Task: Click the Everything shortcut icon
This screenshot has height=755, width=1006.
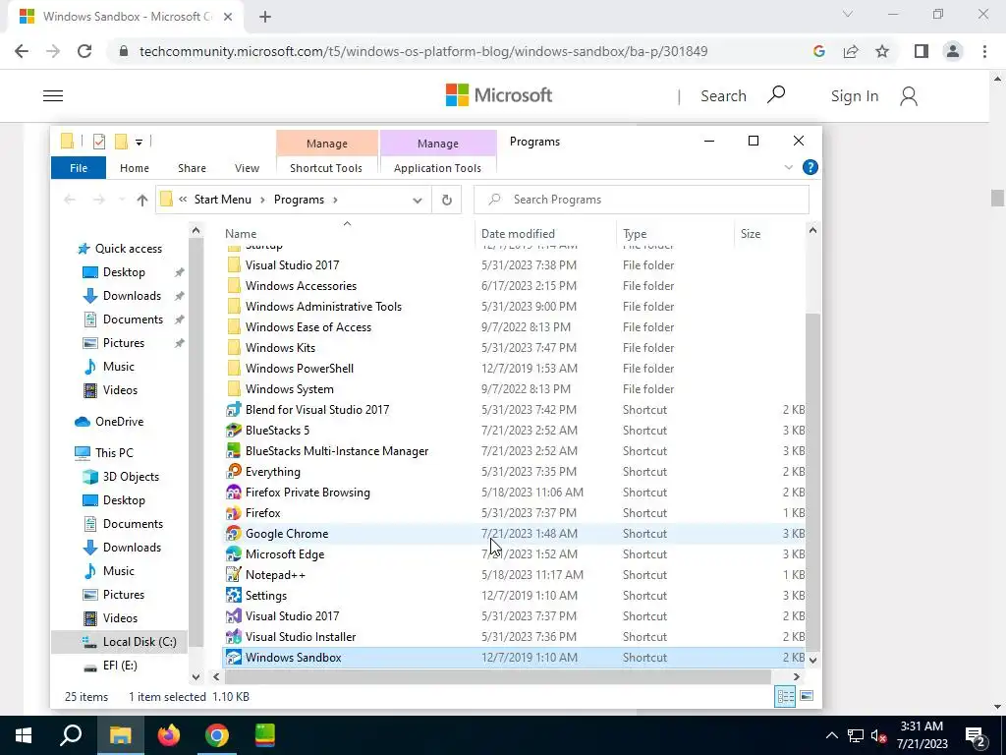Action: (x=234, y=471)
